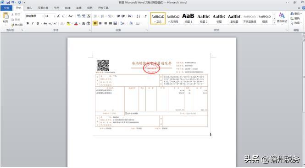Apply Distributed alignment

click(115, 23)
